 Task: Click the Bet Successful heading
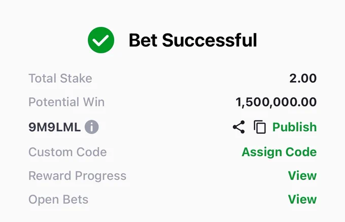click(193, 40)
